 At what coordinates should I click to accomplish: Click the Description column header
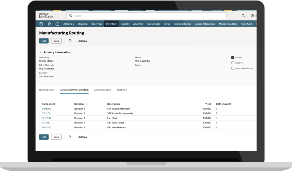point(114,104)
